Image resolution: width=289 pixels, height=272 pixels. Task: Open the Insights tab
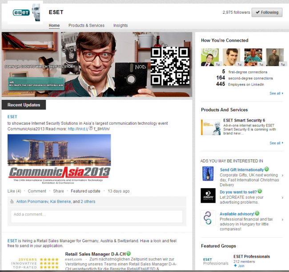tap(120, 25)
